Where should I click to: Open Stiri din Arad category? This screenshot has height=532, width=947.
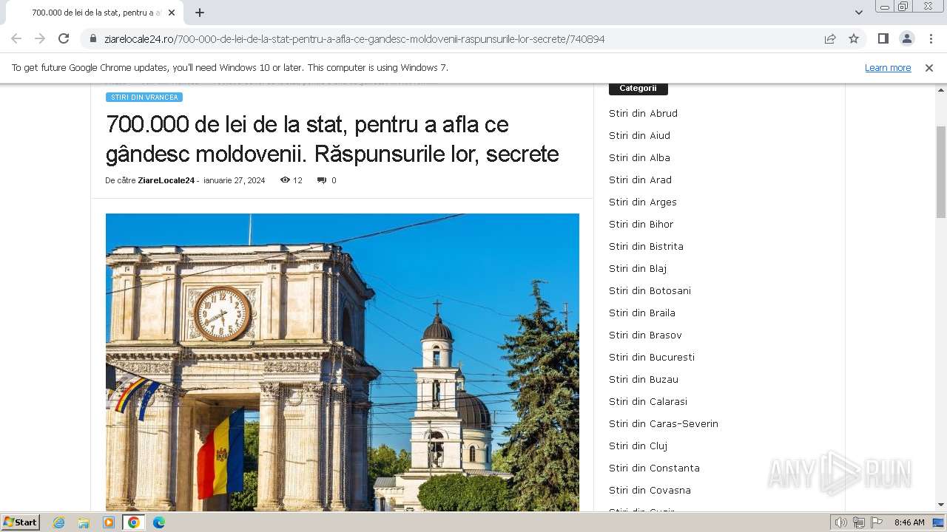tap(640, 180)
